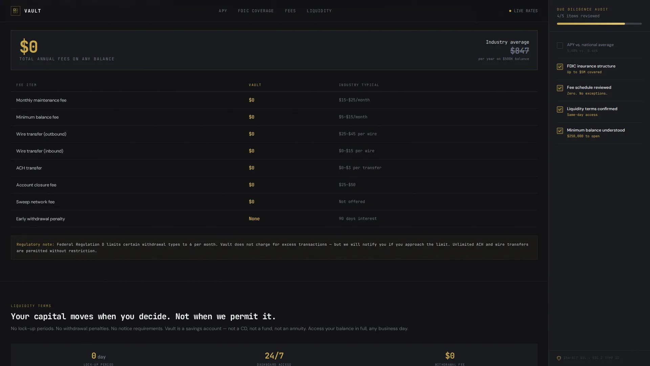This screenshot has height=366, width=650.
Task: Toggle APY vs. national average checkbox
Action: pos(560,45)
